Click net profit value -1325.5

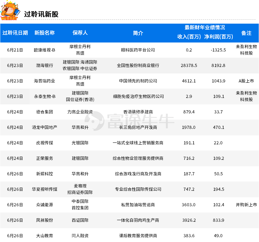(218, 50)
